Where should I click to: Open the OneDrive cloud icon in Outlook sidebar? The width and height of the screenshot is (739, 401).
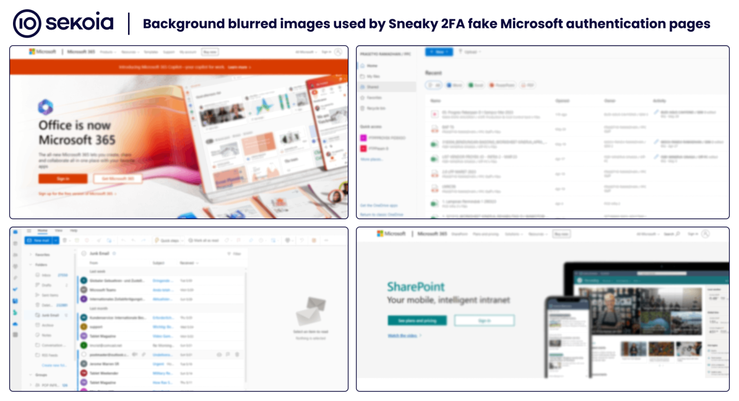pyautogui.click(x=15, y=324)
